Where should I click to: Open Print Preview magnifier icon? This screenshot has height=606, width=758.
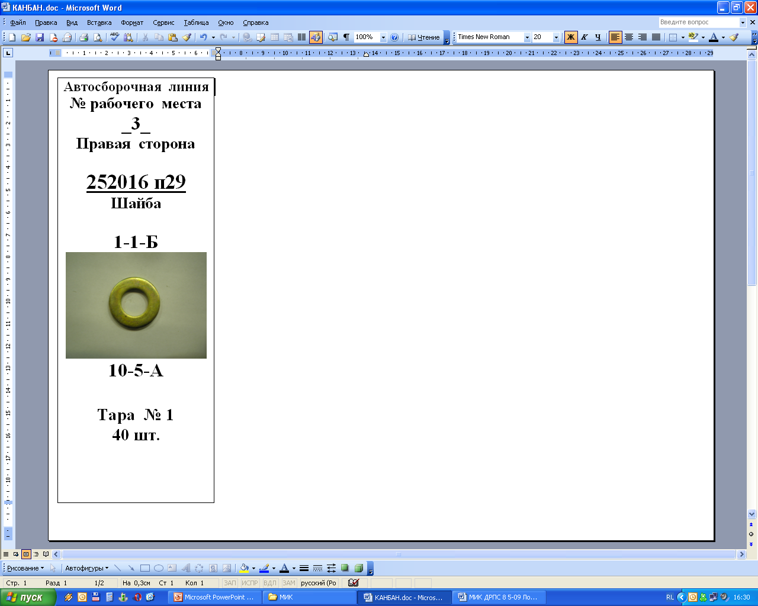[98, 37]
